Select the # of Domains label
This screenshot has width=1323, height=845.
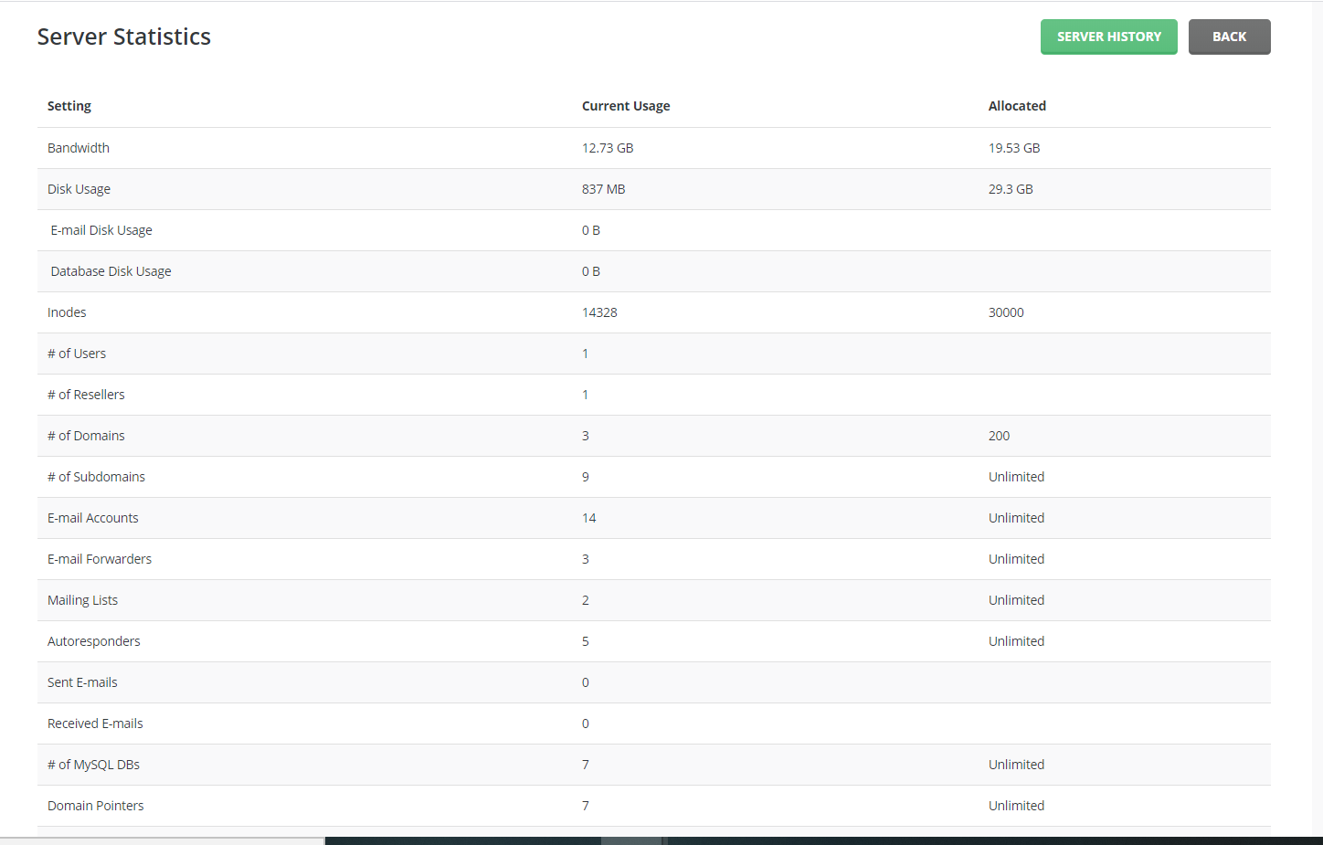pyautogui.click(x=86, y=436)
